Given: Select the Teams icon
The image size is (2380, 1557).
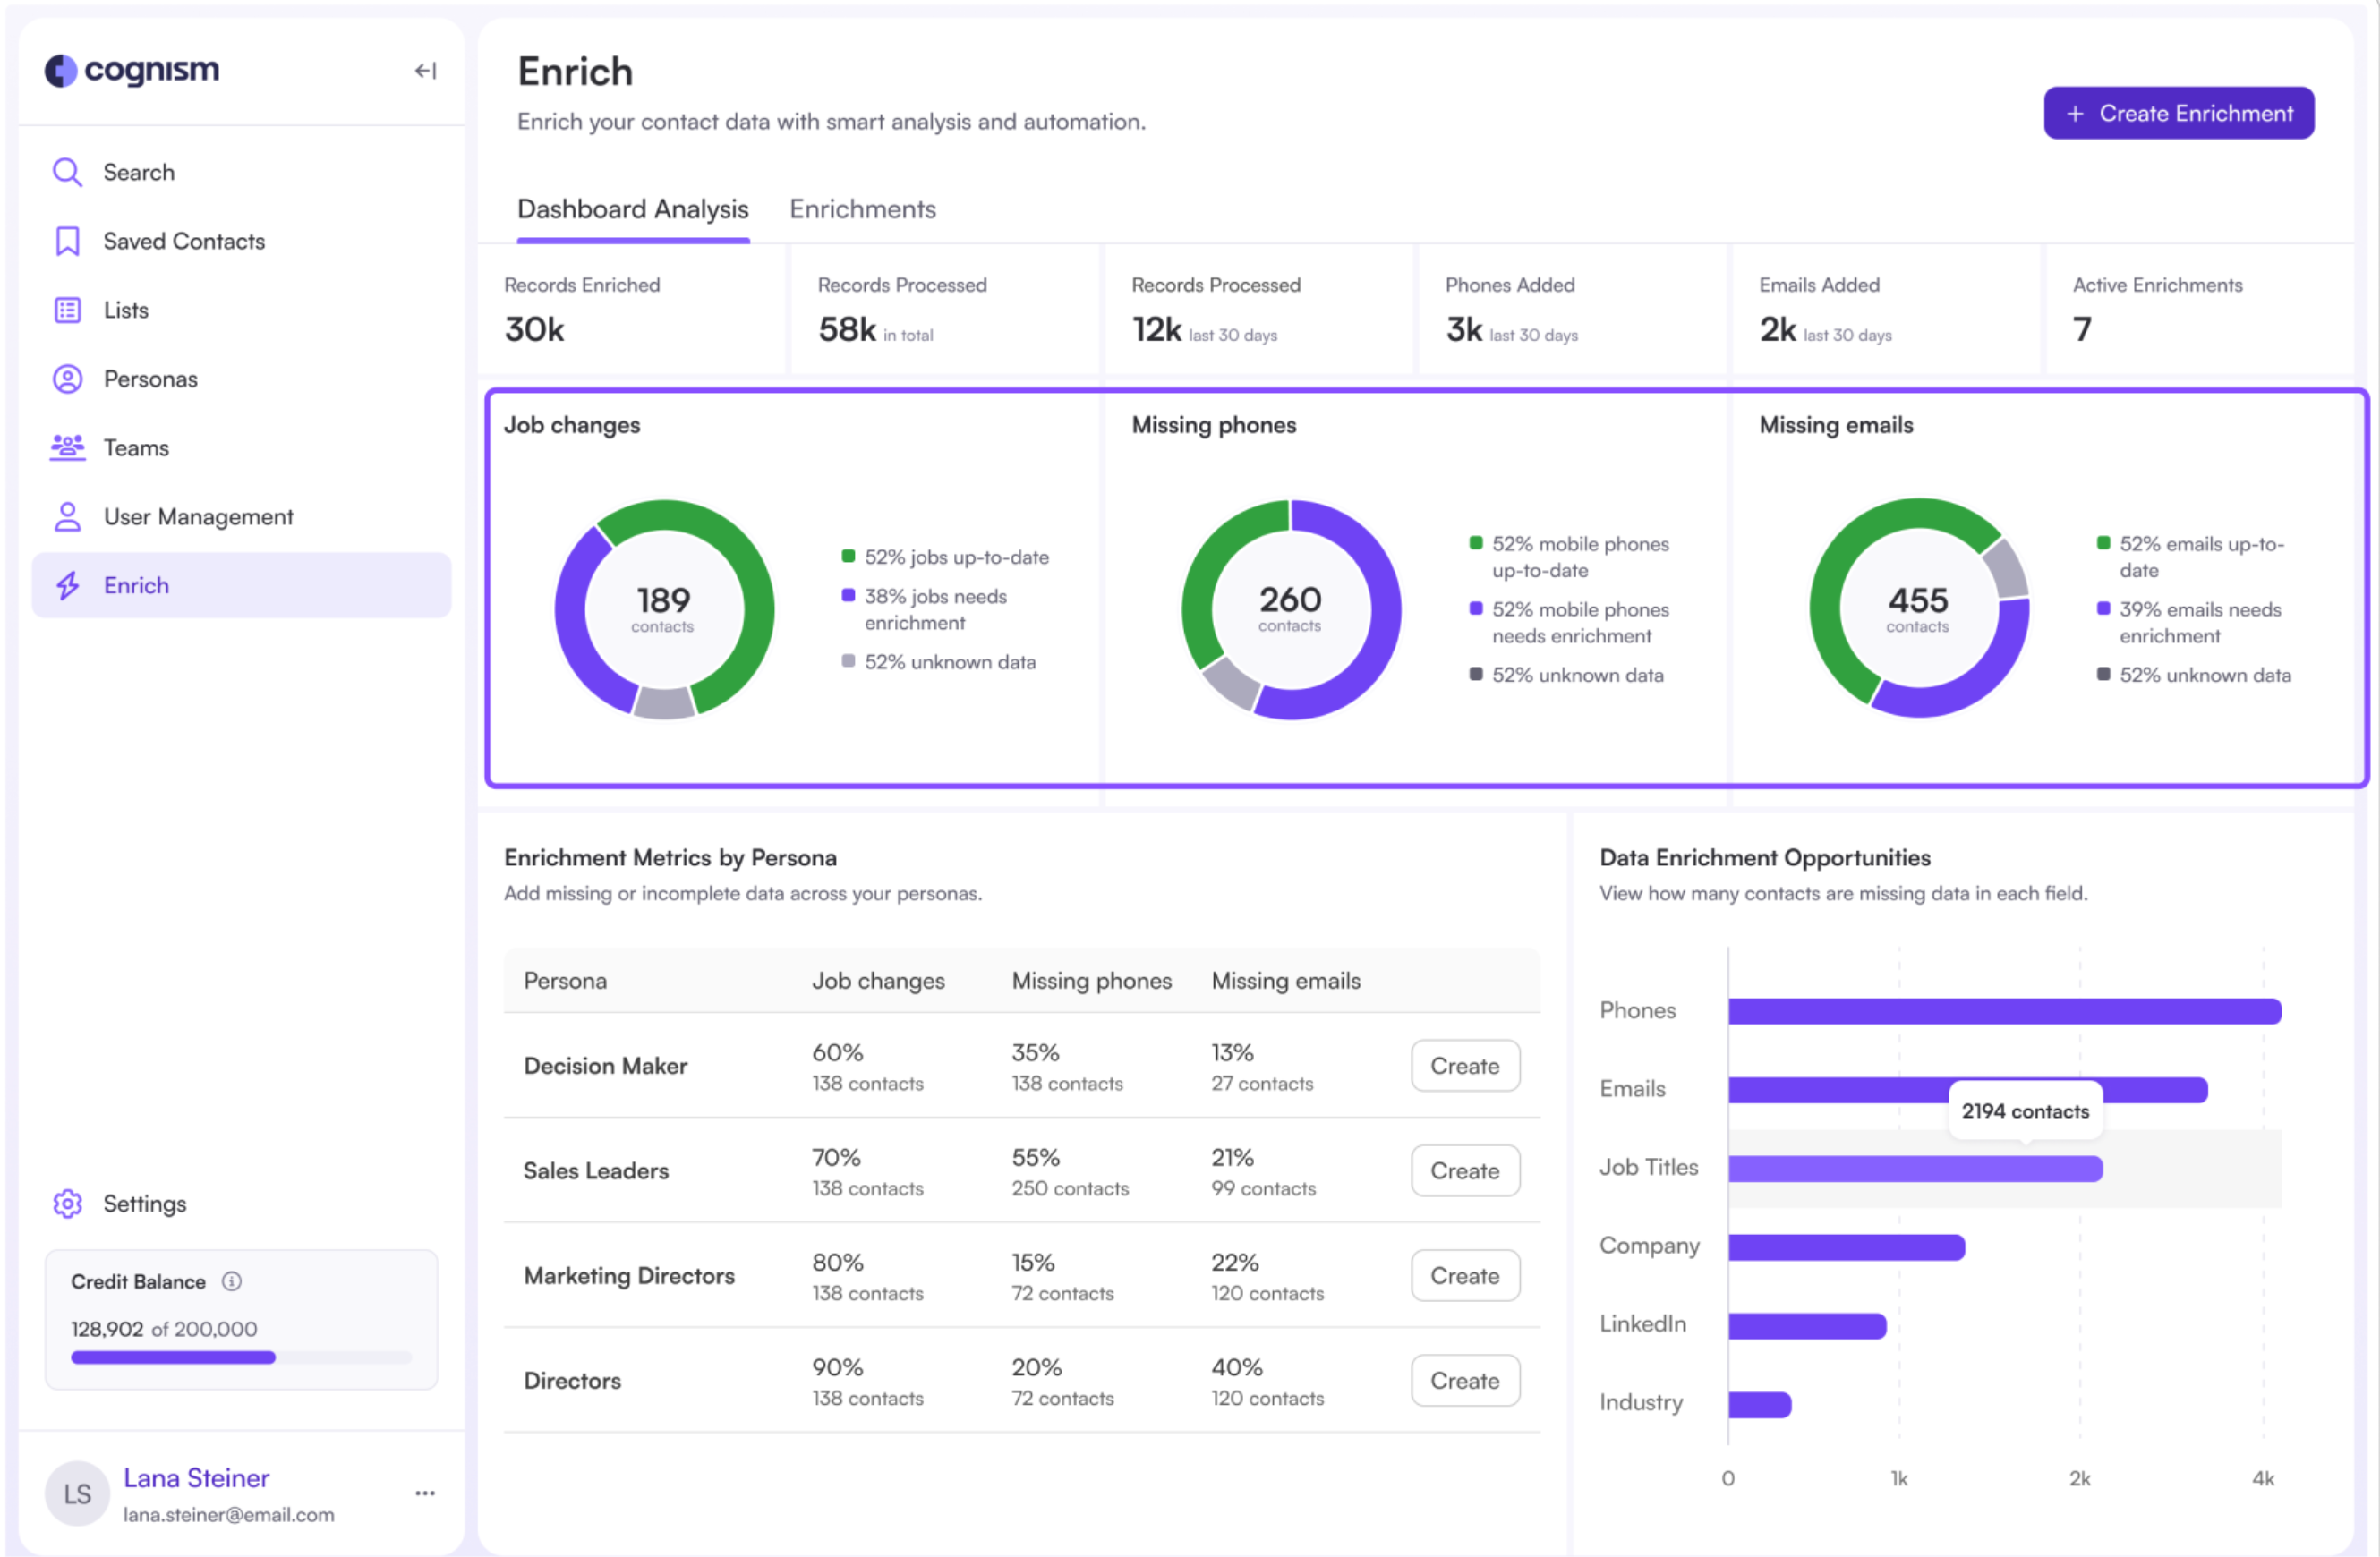Looking at the screenshot, I should tap(66, 447).
